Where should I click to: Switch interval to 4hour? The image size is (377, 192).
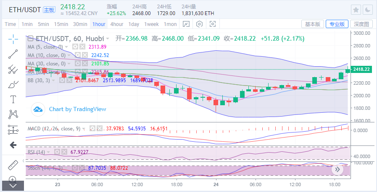tap(117, 24)
